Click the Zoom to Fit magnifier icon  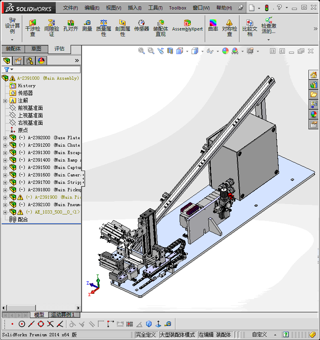[142, 51]
